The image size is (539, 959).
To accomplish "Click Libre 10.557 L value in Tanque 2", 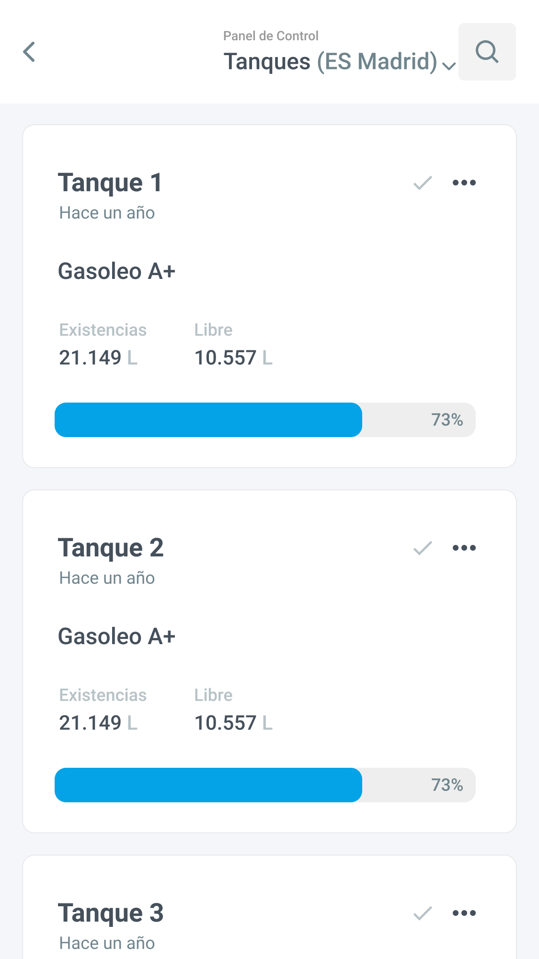I will (233, 723).
